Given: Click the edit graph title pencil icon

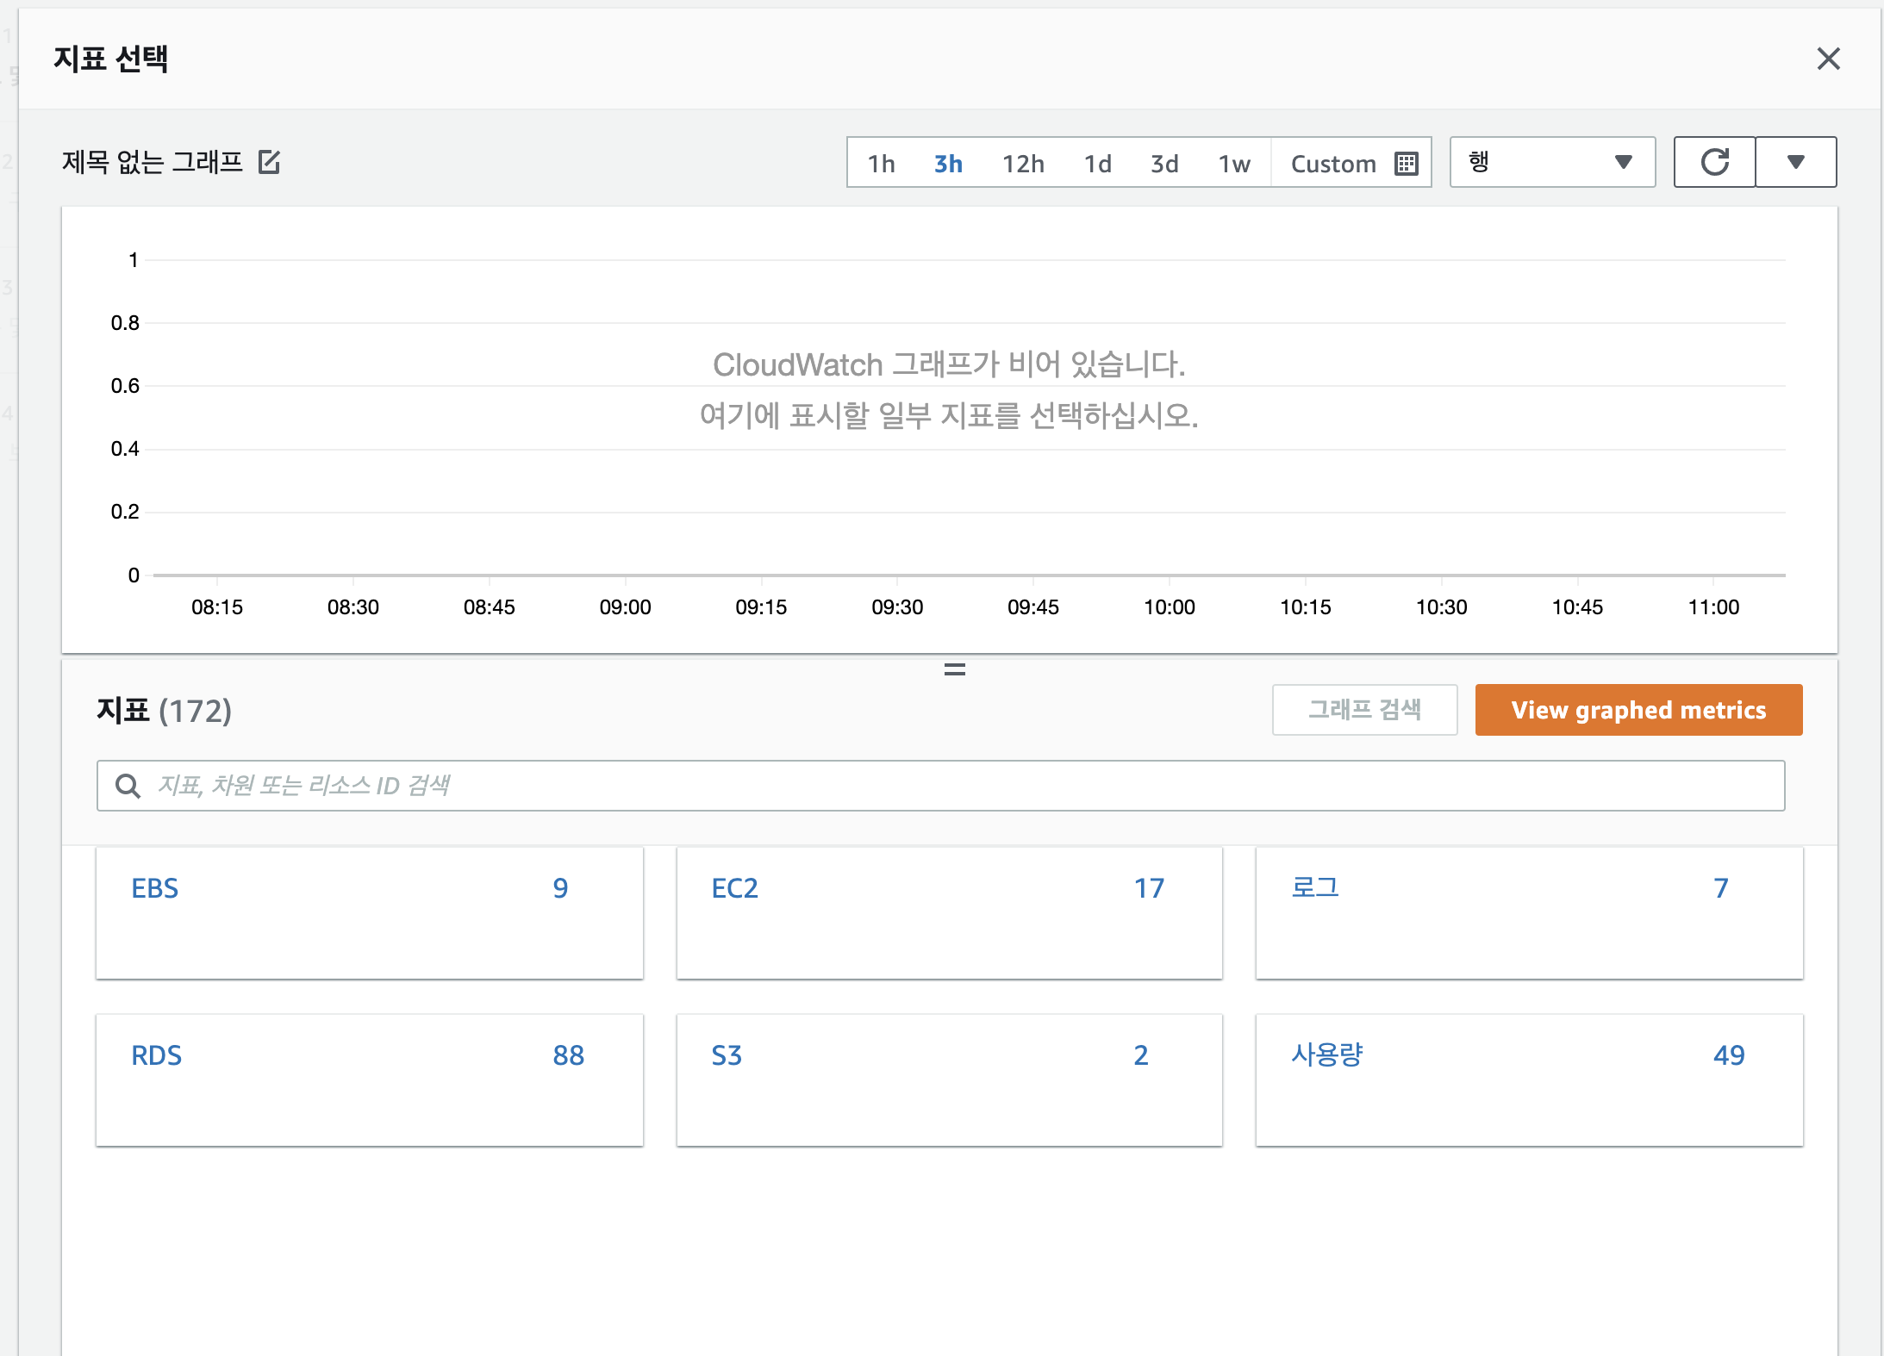Looking at the screenshot, I should coord(269,162).
